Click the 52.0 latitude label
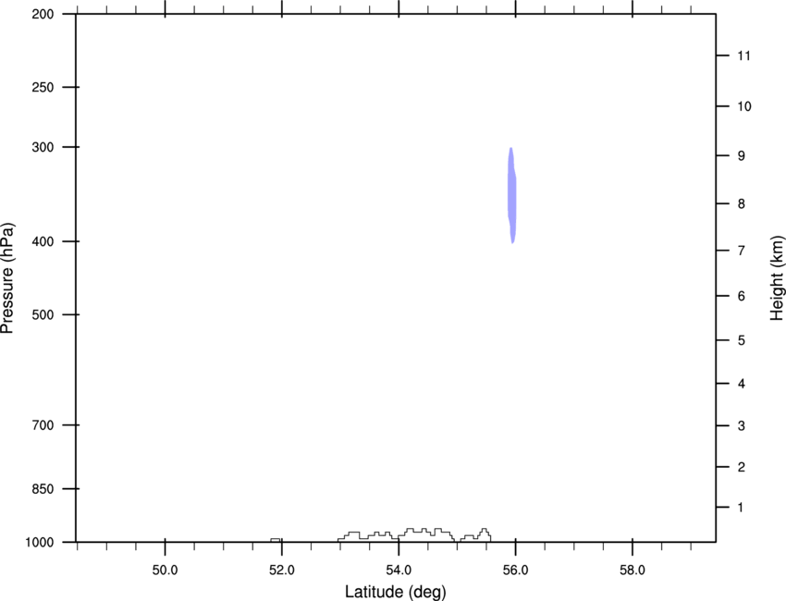The image size is (786, 601). [282, 570]
